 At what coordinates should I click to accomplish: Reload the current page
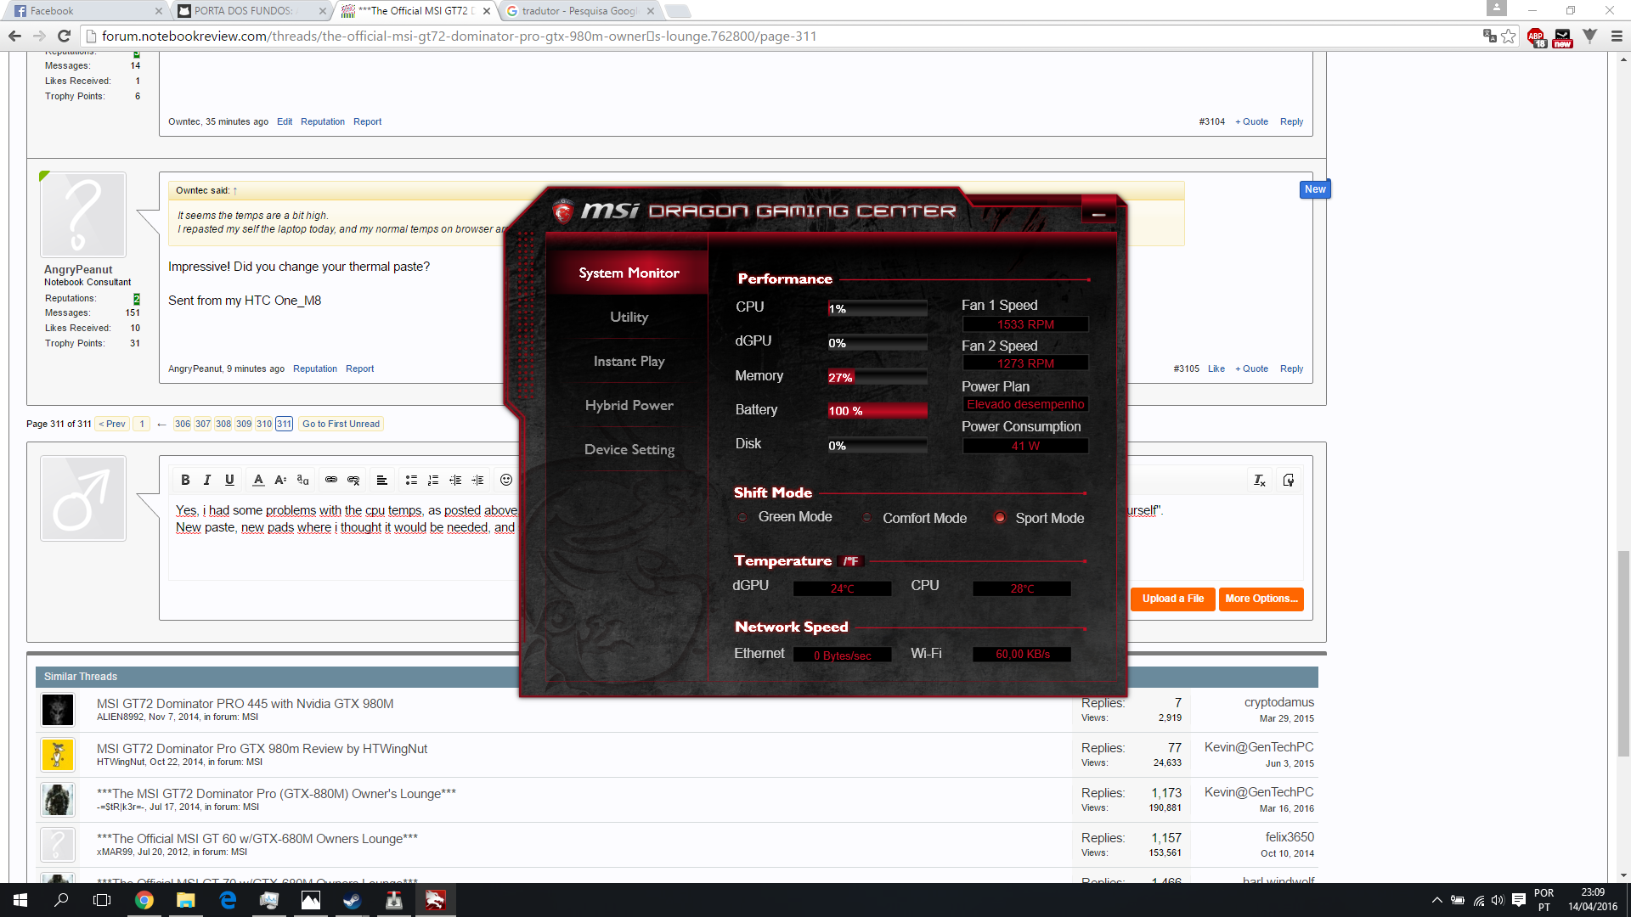64,36
